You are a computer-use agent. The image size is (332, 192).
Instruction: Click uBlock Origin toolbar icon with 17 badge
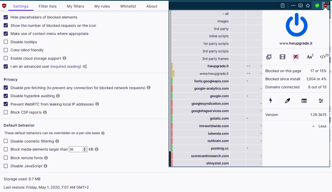(325, 5)
